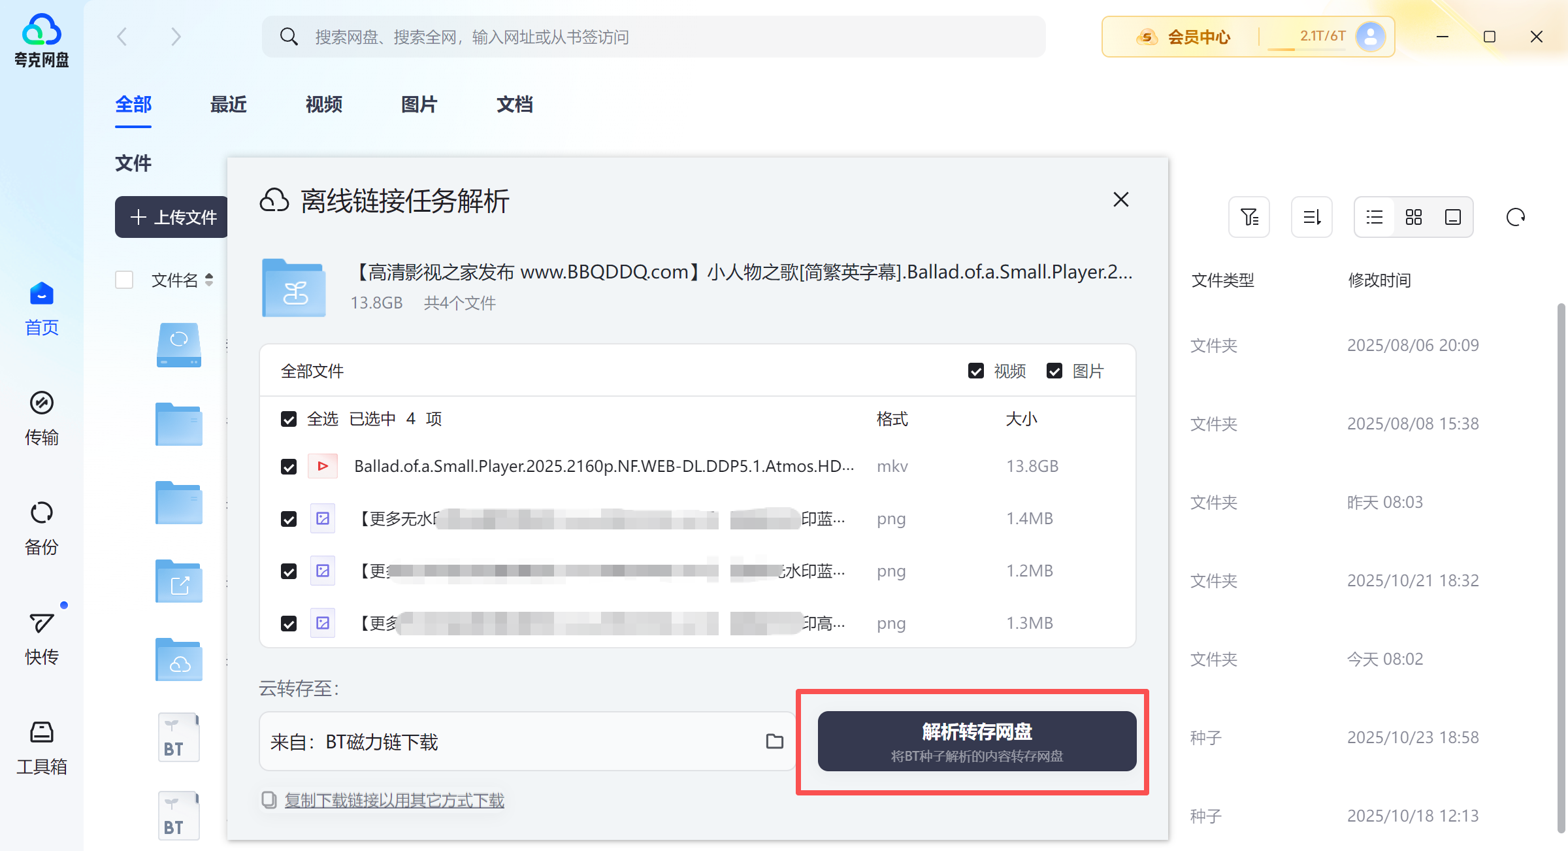1568x851 pixels.
Task: Click the refresh file list icon
Action: click(1515, 217)
